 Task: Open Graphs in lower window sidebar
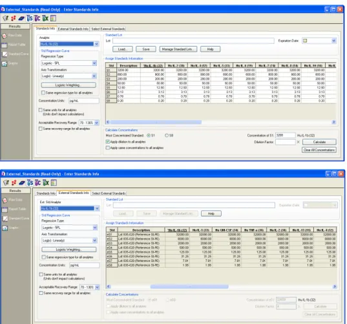pos(10,228)
